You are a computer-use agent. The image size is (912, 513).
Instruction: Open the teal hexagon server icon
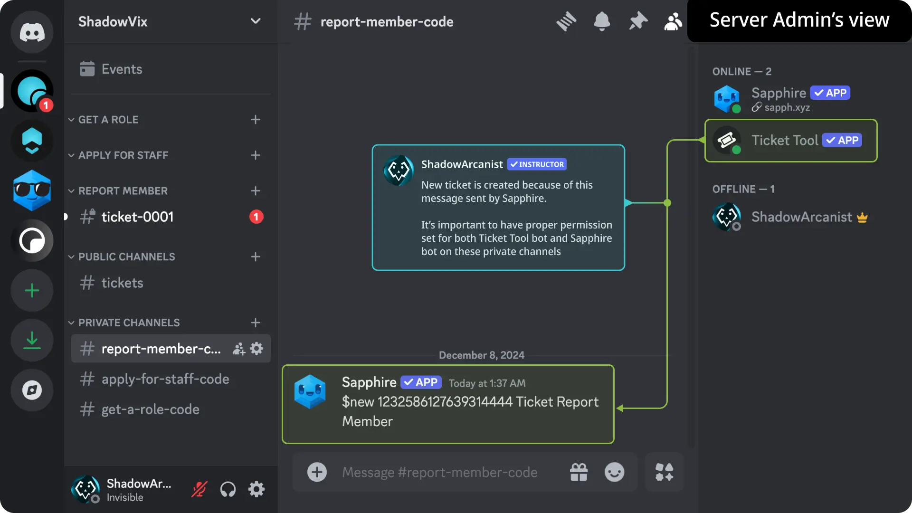(x=32, y=141)
